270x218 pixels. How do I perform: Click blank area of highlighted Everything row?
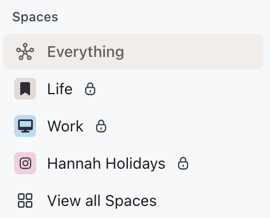(193, 51)
